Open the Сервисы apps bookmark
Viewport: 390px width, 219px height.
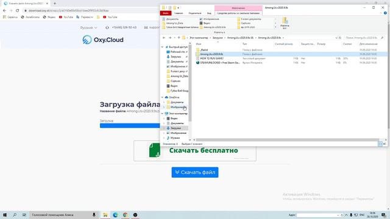(10, 17)
